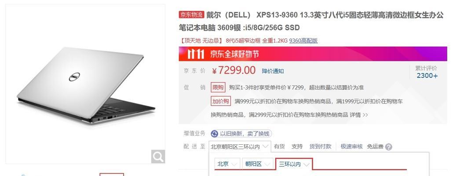Click the 限购 promotion tag
453x176 pixels.
tap(218, 87)
